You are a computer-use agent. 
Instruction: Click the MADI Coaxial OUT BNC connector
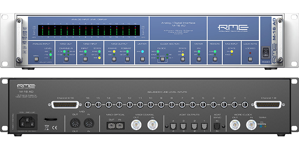click(136, 125)
